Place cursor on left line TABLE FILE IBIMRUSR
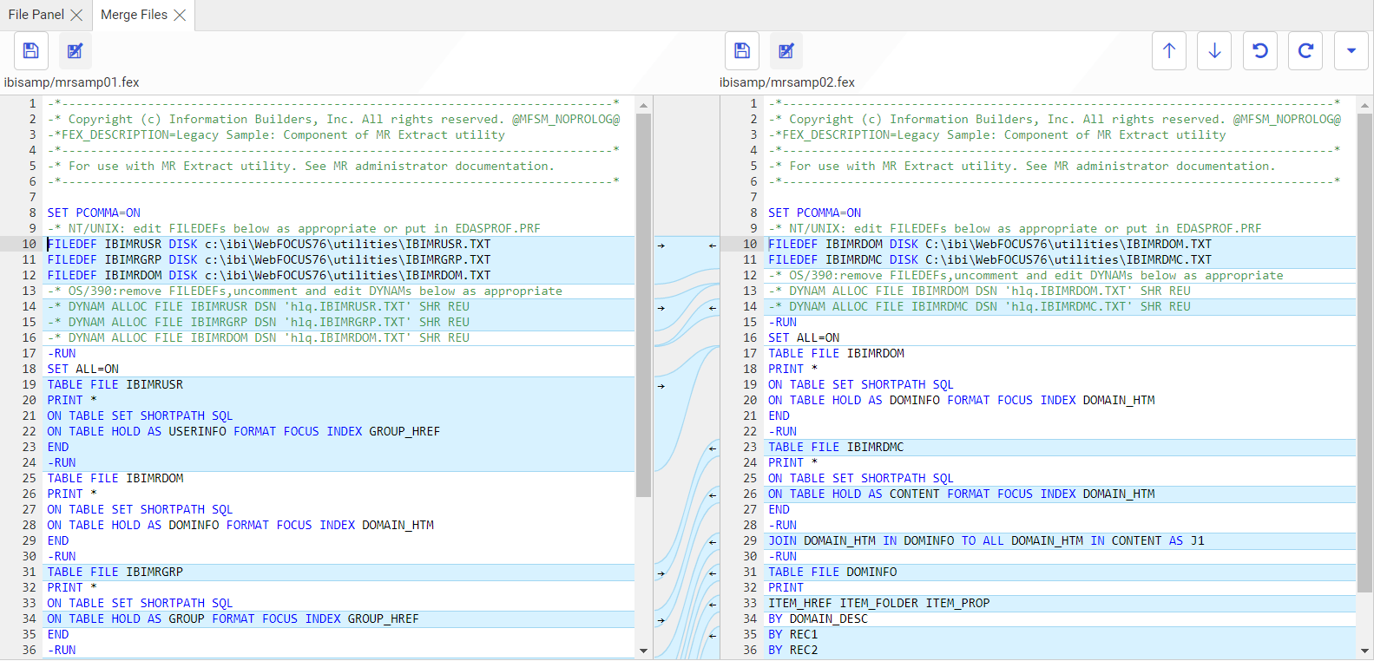The image size is (1374, 661). (115, 385)
